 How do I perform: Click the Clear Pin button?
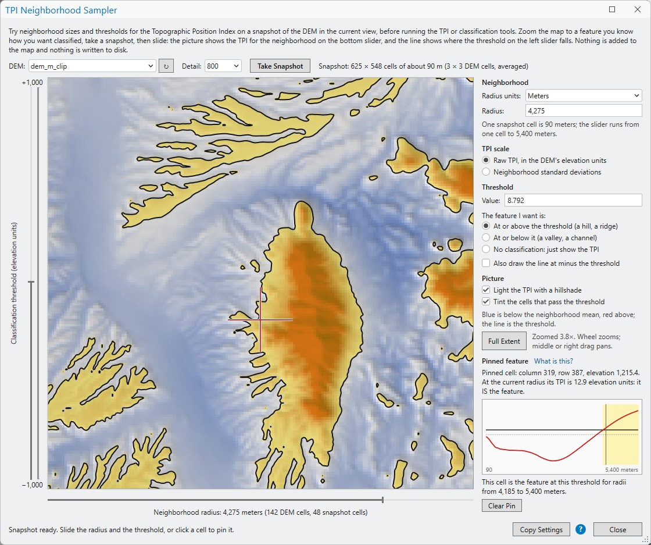click(x=502, y=505)
